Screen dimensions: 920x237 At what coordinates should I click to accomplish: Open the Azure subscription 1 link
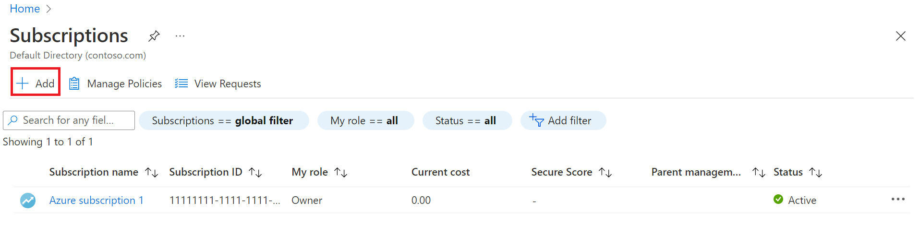96,201
